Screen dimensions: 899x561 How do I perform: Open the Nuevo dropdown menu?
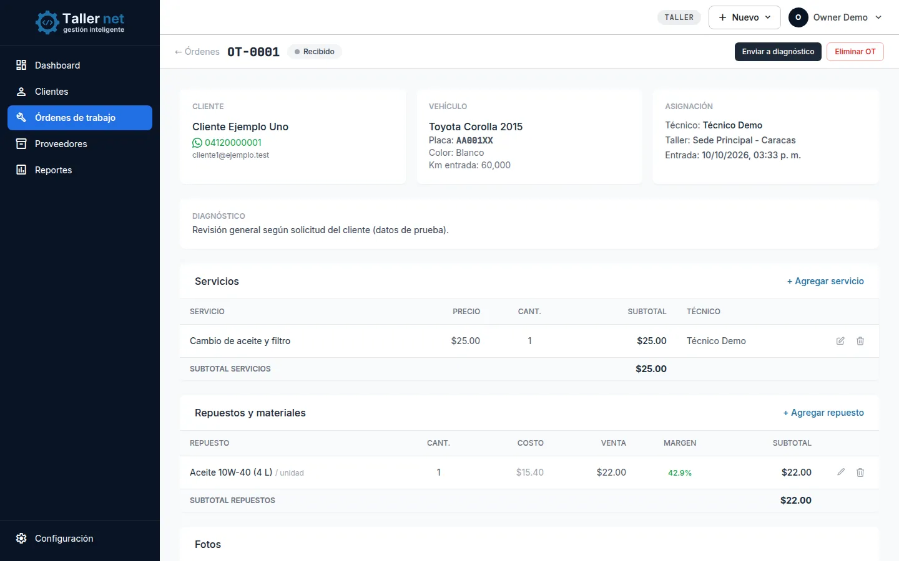click(x=745, y=17)
